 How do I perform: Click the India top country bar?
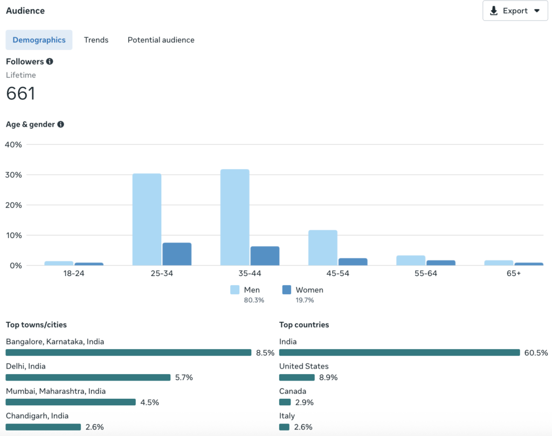click(399, 352)
